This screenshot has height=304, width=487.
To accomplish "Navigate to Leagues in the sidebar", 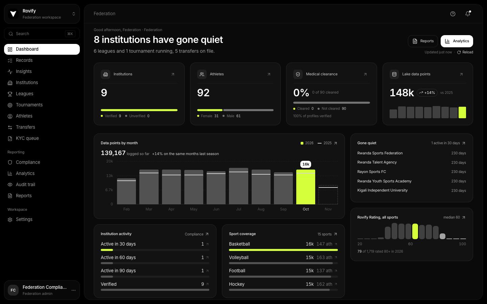I will click(x=42, y=94).
